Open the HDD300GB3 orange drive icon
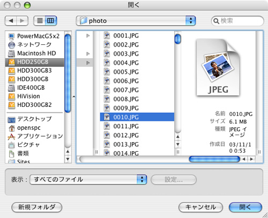This screenshot has height=218, width=268. 12,71
